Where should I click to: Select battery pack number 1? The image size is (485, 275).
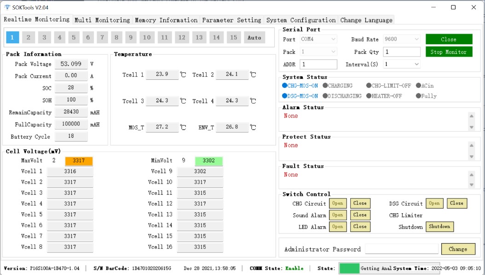coord(12,37)
